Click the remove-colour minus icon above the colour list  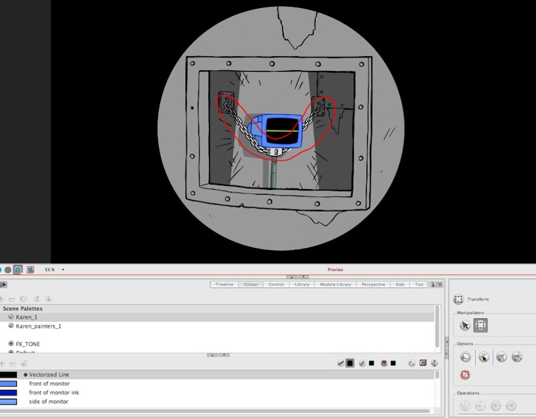[13, 363]
